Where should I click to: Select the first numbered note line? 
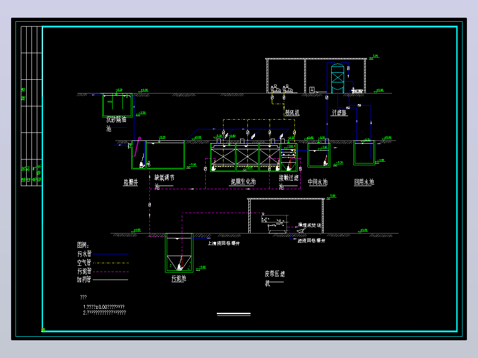[104, 307]
